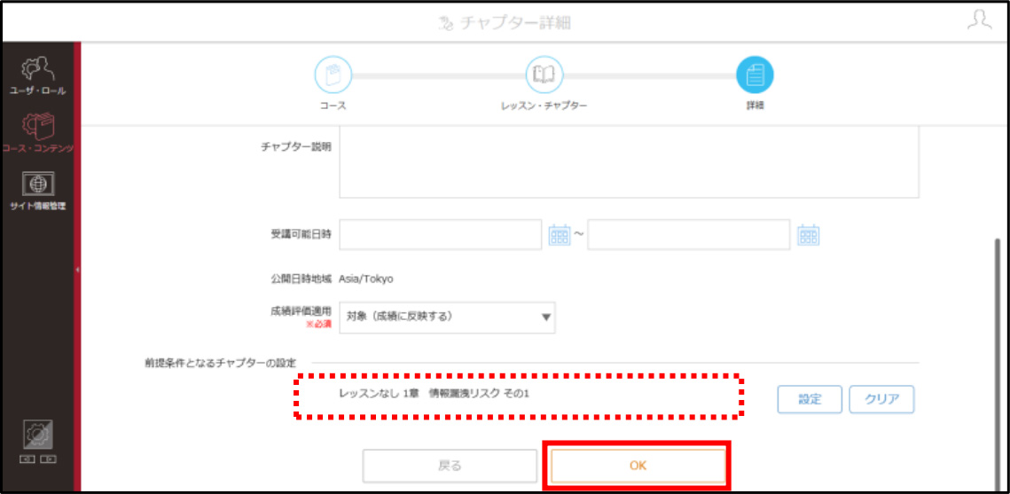Go to the レッスン・チャプター book icon
This screenshot has width=1010, height=494.
click(x=544, y=74)
